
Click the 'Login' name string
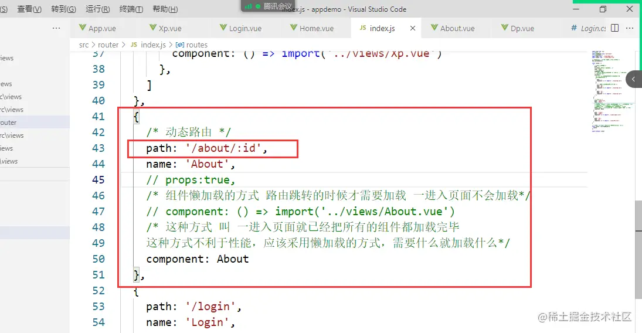point(207,322)
